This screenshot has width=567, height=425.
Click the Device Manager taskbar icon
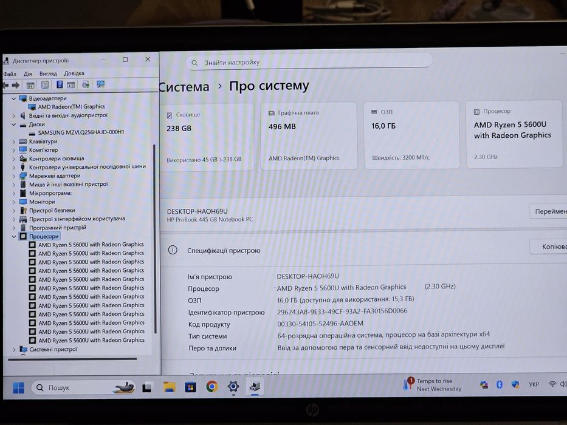point(255,386)
